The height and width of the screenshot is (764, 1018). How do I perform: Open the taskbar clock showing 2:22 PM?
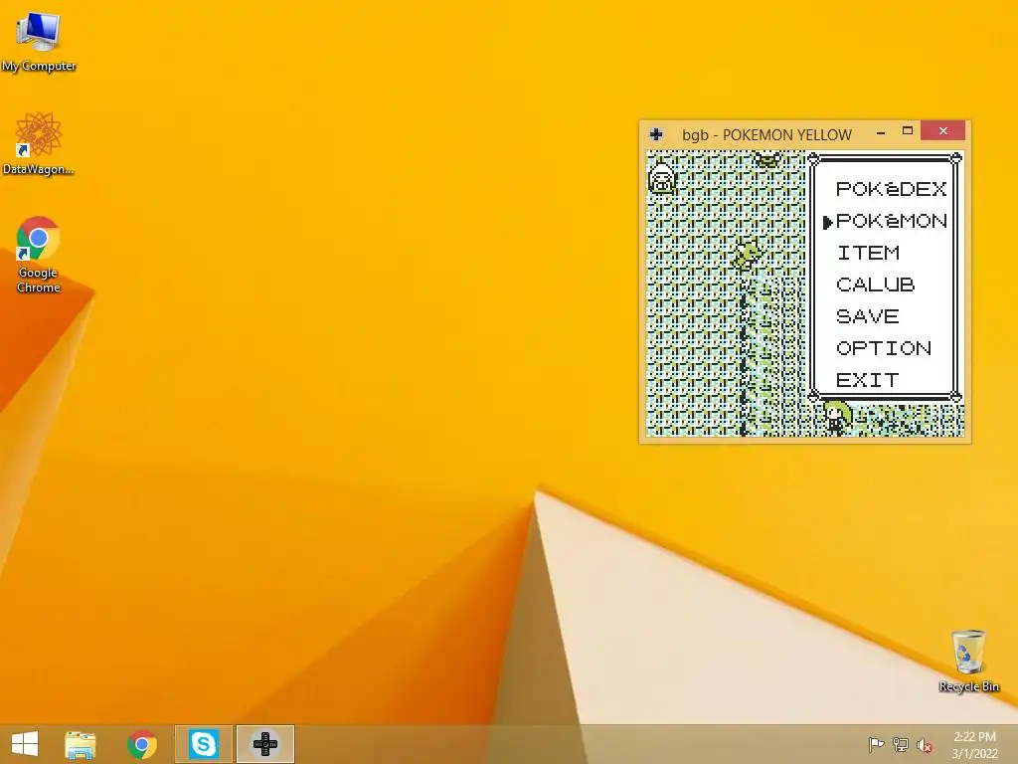(974, 744)
